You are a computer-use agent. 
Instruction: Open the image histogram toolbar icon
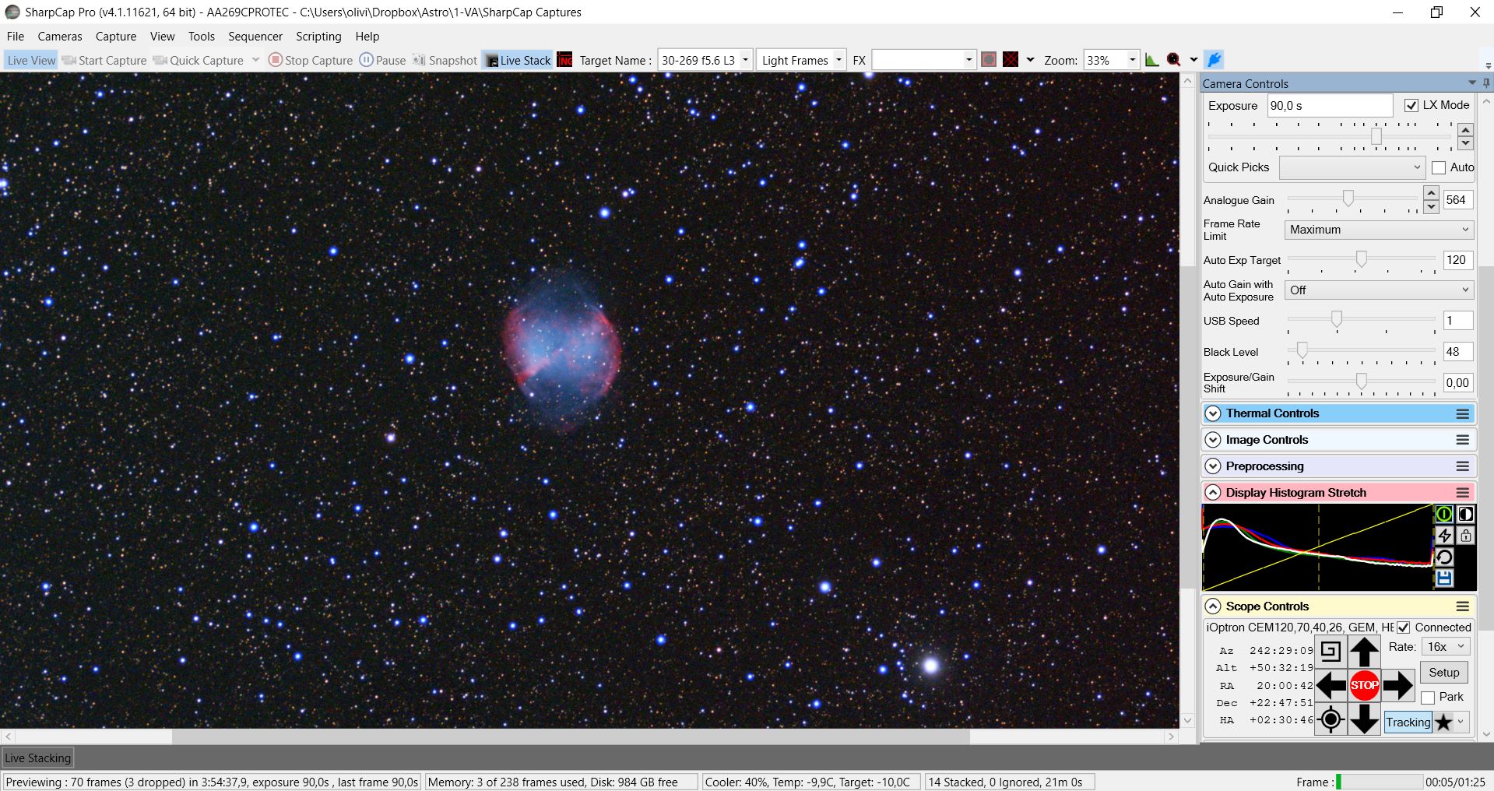(x=1151, y=60)
